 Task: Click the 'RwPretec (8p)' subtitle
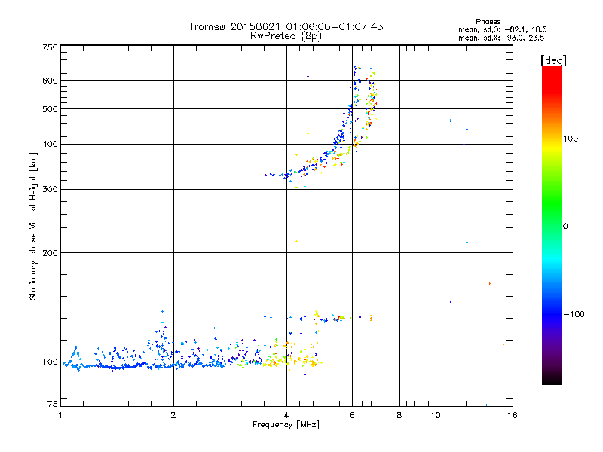pos(286,36)
